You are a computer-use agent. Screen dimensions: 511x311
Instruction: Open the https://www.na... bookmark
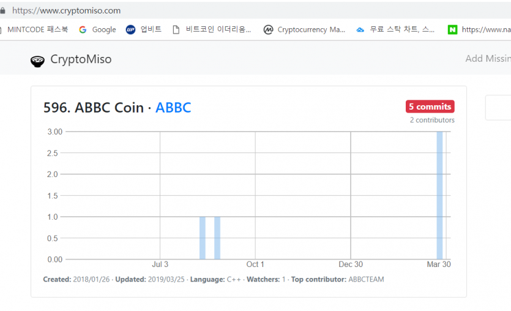487,29
